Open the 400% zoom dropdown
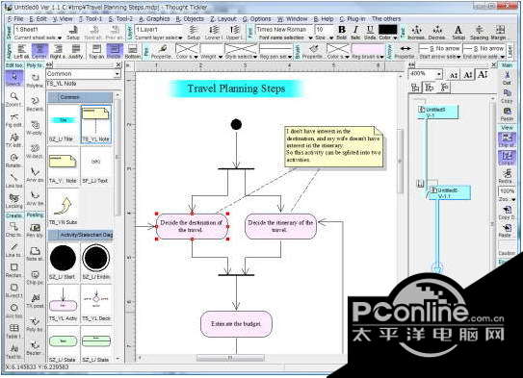523x378 pixels. (439, 74)
